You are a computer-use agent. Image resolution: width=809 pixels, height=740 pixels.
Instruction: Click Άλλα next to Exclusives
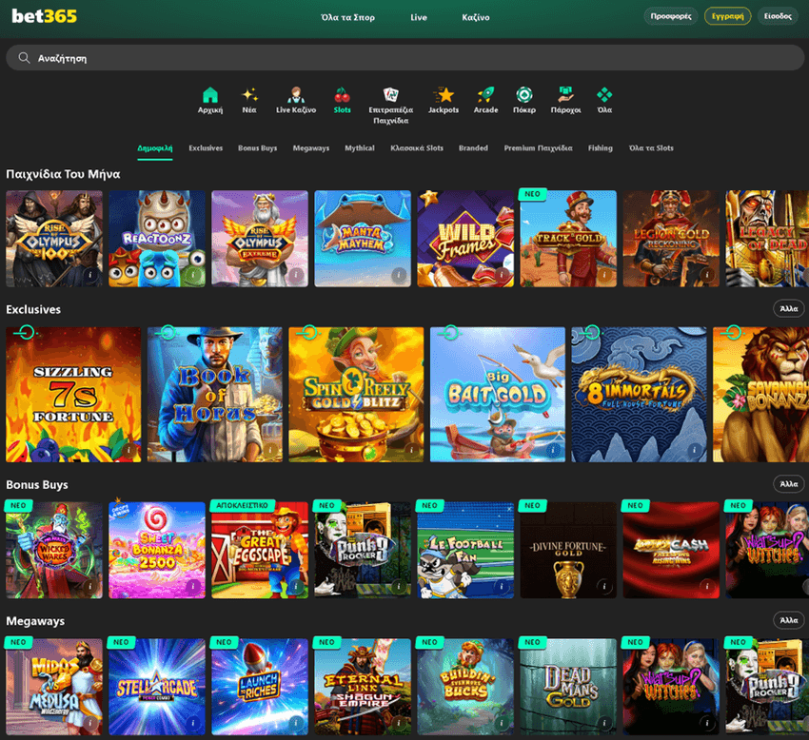788,309
